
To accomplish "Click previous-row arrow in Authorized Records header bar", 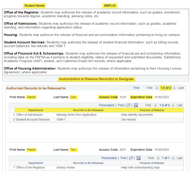I will point(157,88).
